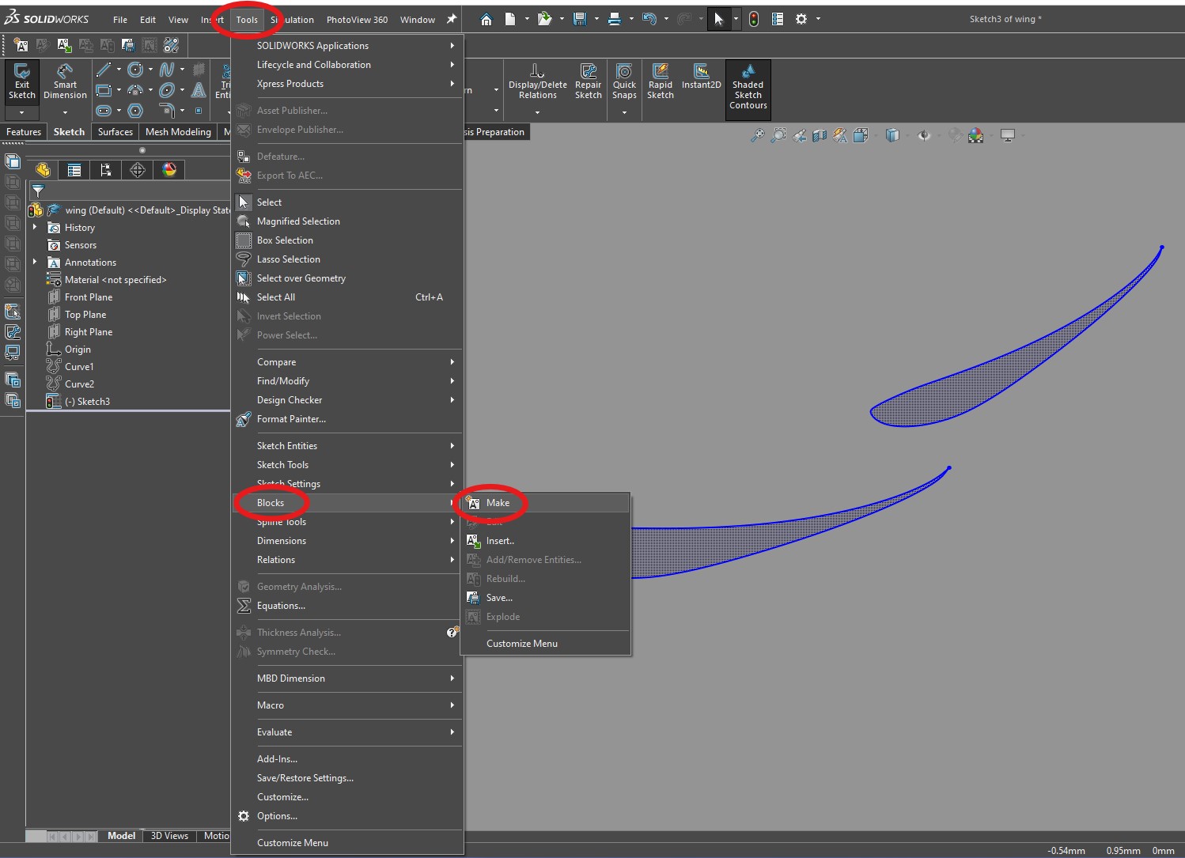Click the Home icon in top toolbar
Screen dimensions: 1185x858
pyautogui.click(x=486, y=19)
